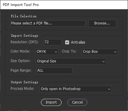Open the Process Mode dropdown
Screen dimensions: 128x111
click(x=76, y=89)
